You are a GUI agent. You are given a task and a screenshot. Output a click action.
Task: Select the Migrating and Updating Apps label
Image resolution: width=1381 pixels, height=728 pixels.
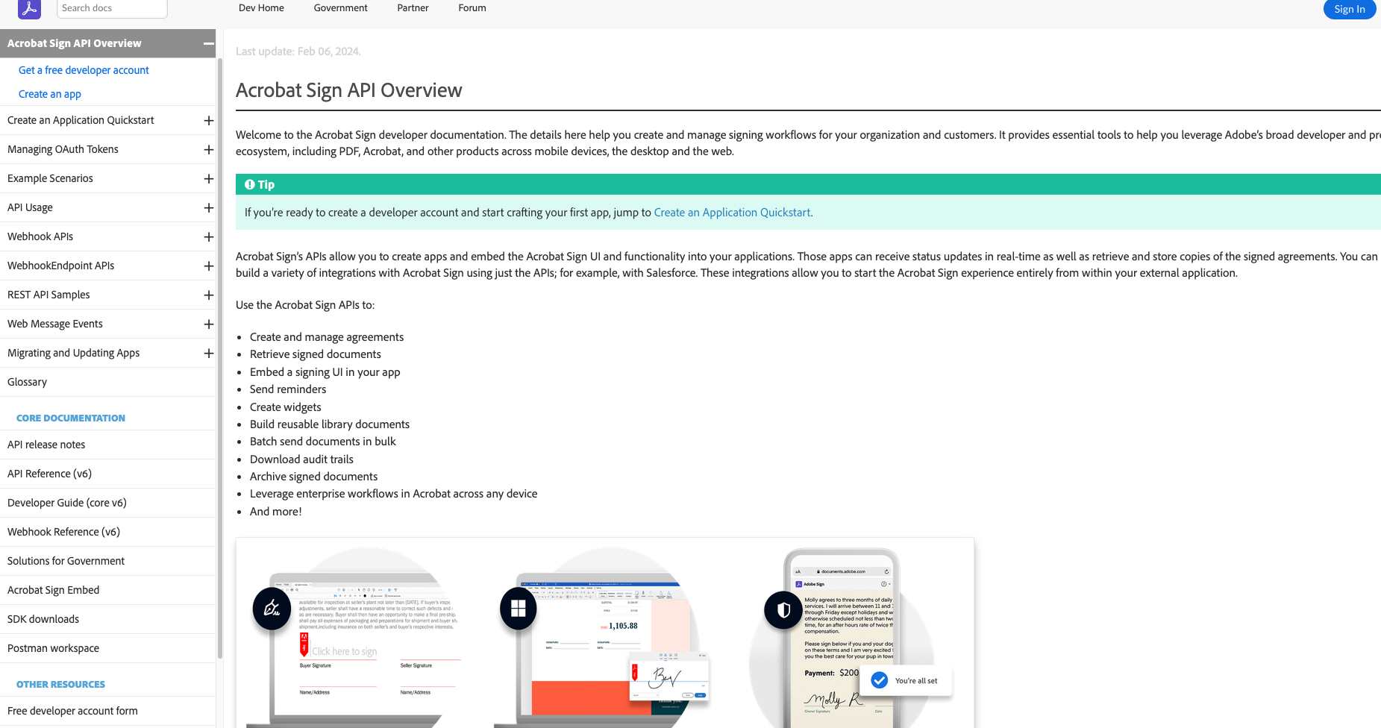[73, 353]
